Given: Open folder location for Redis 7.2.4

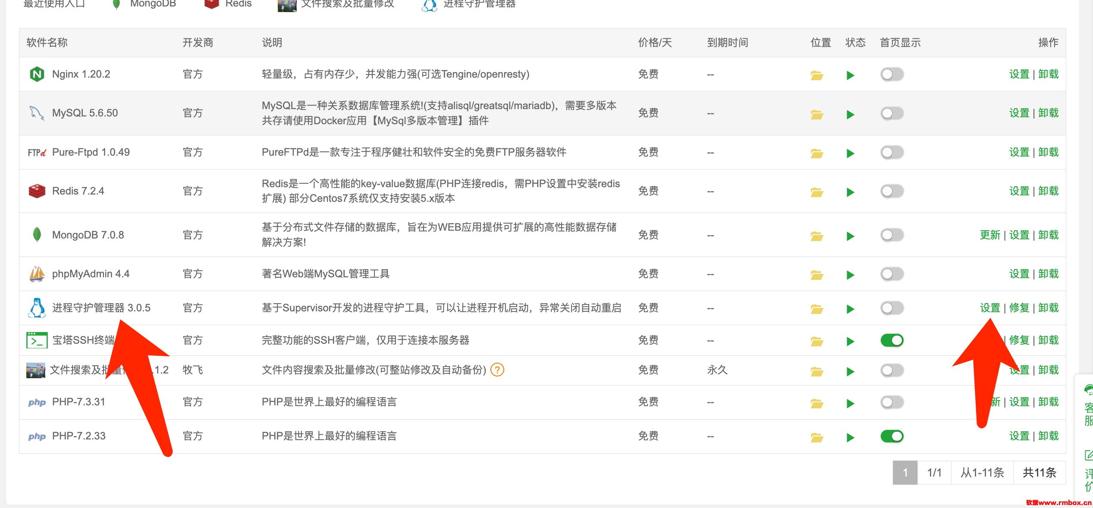Looking at the screenshot, I should (x=817, y=192).
